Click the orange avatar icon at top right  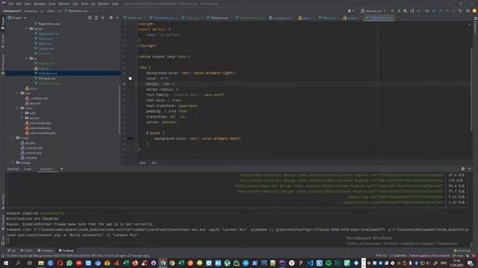[474, 10]
